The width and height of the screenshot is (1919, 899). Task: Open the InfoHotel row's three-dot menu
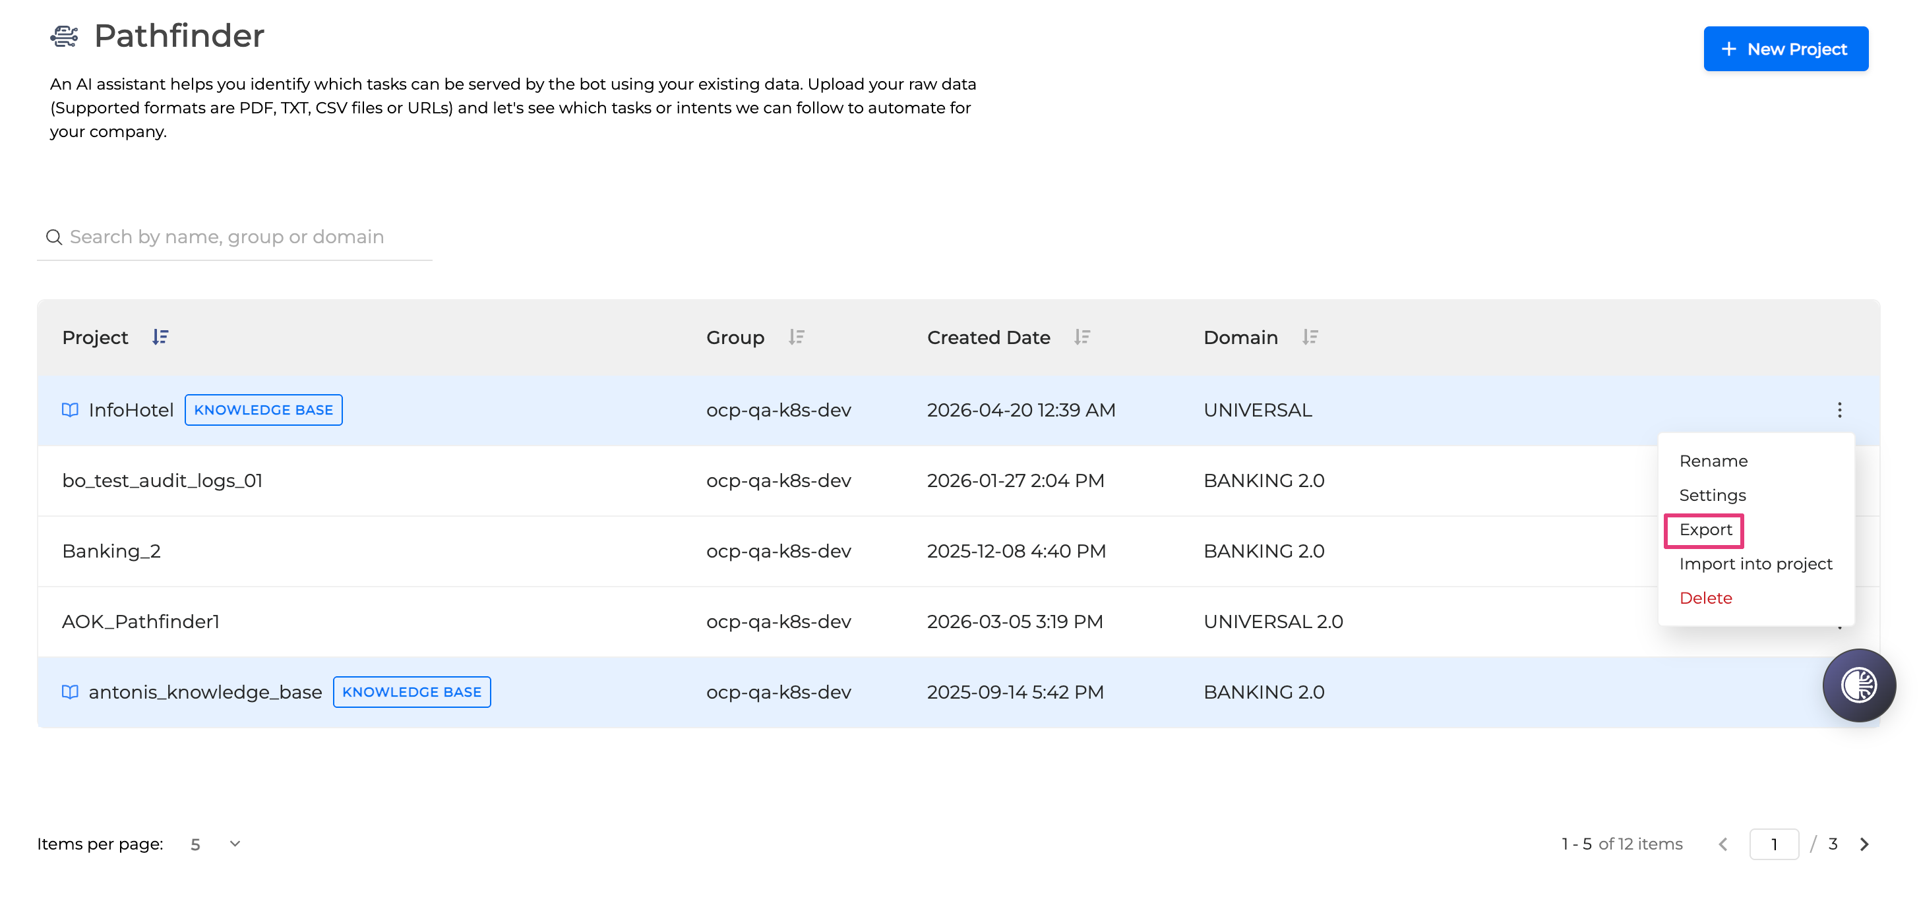1839,411
